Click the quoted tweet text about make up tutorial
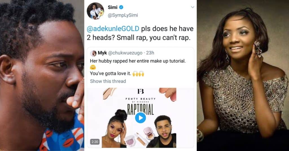This screenshot has height=151, width=289. click(138, 61)
